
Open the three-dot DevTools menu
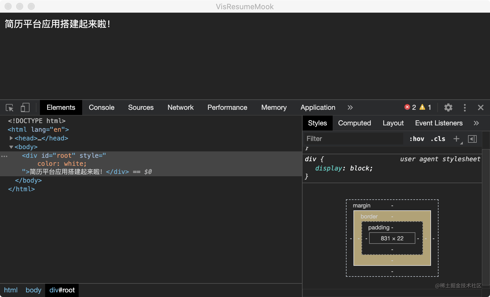coord(465,107)
